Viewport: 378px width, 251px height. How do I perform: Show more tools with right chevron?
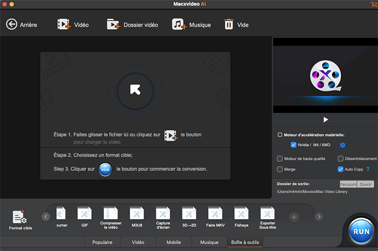coord(319,216)
